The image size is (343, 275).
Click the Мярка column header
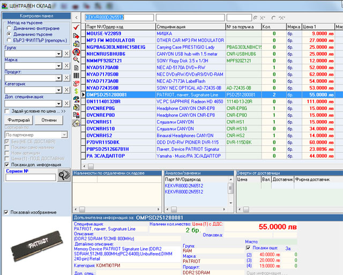tap(294, 27)
